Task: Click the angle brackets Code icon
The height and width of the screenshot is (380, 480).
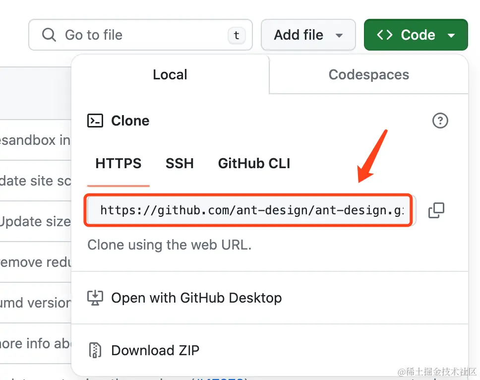Action: (385, 35)
